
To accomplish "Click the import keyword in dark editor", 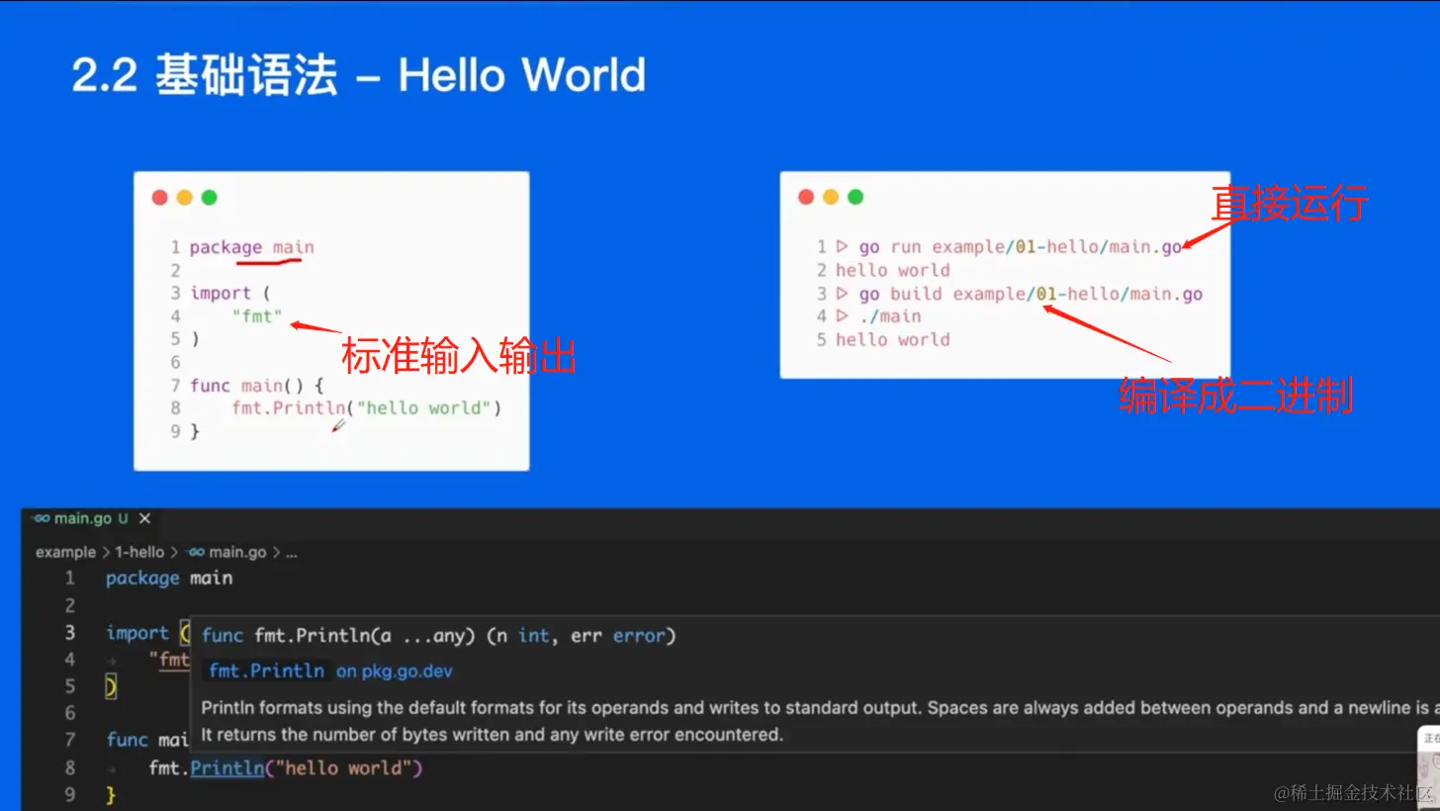I will pos(137,633).
